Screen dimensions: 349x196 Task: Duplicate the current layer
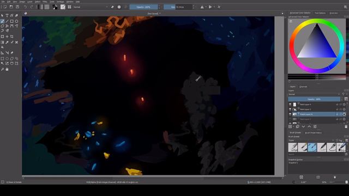[x=298, y=126]
